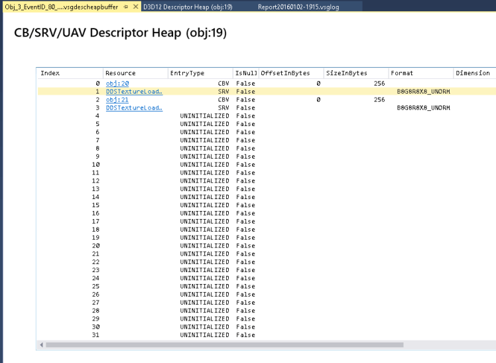Image resolution: width=496 pixels, height=363 pixels.
Task: Click index number 25 in table
Action: coord(95,287)
